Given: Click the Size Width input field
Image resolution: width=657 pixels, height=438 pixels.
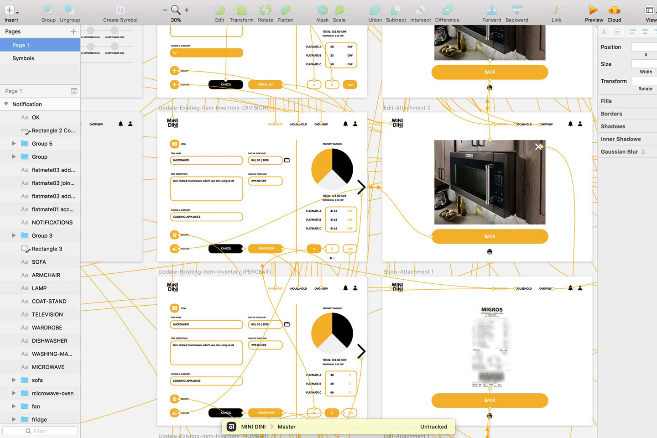Looking at the screenshot, I should coord(644,64).
